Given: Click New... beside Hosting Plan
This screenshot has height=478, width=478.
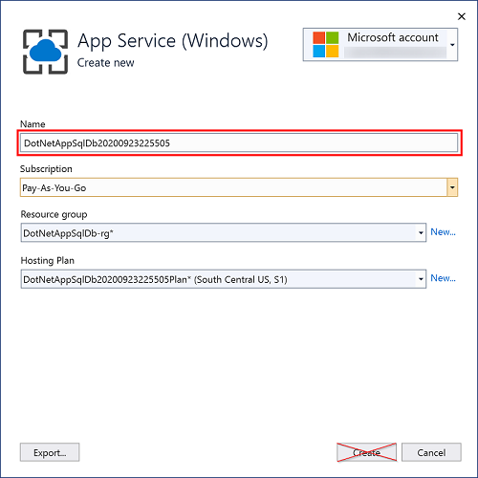Looking at the screenshot, I should point(443,278).
